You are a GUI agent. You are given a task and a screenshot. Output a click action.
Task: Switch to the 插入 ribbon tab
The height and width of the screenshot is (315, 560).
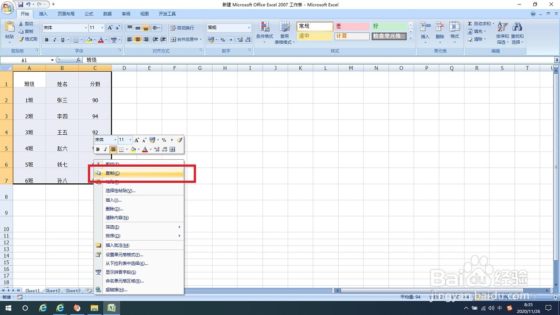43,14
